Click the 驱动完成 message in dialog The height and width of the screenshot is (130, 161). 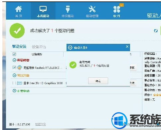85,62
